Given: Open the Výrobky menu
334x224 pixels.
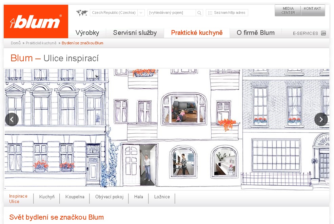Looking at the screenshot, I should pos(87,33).
